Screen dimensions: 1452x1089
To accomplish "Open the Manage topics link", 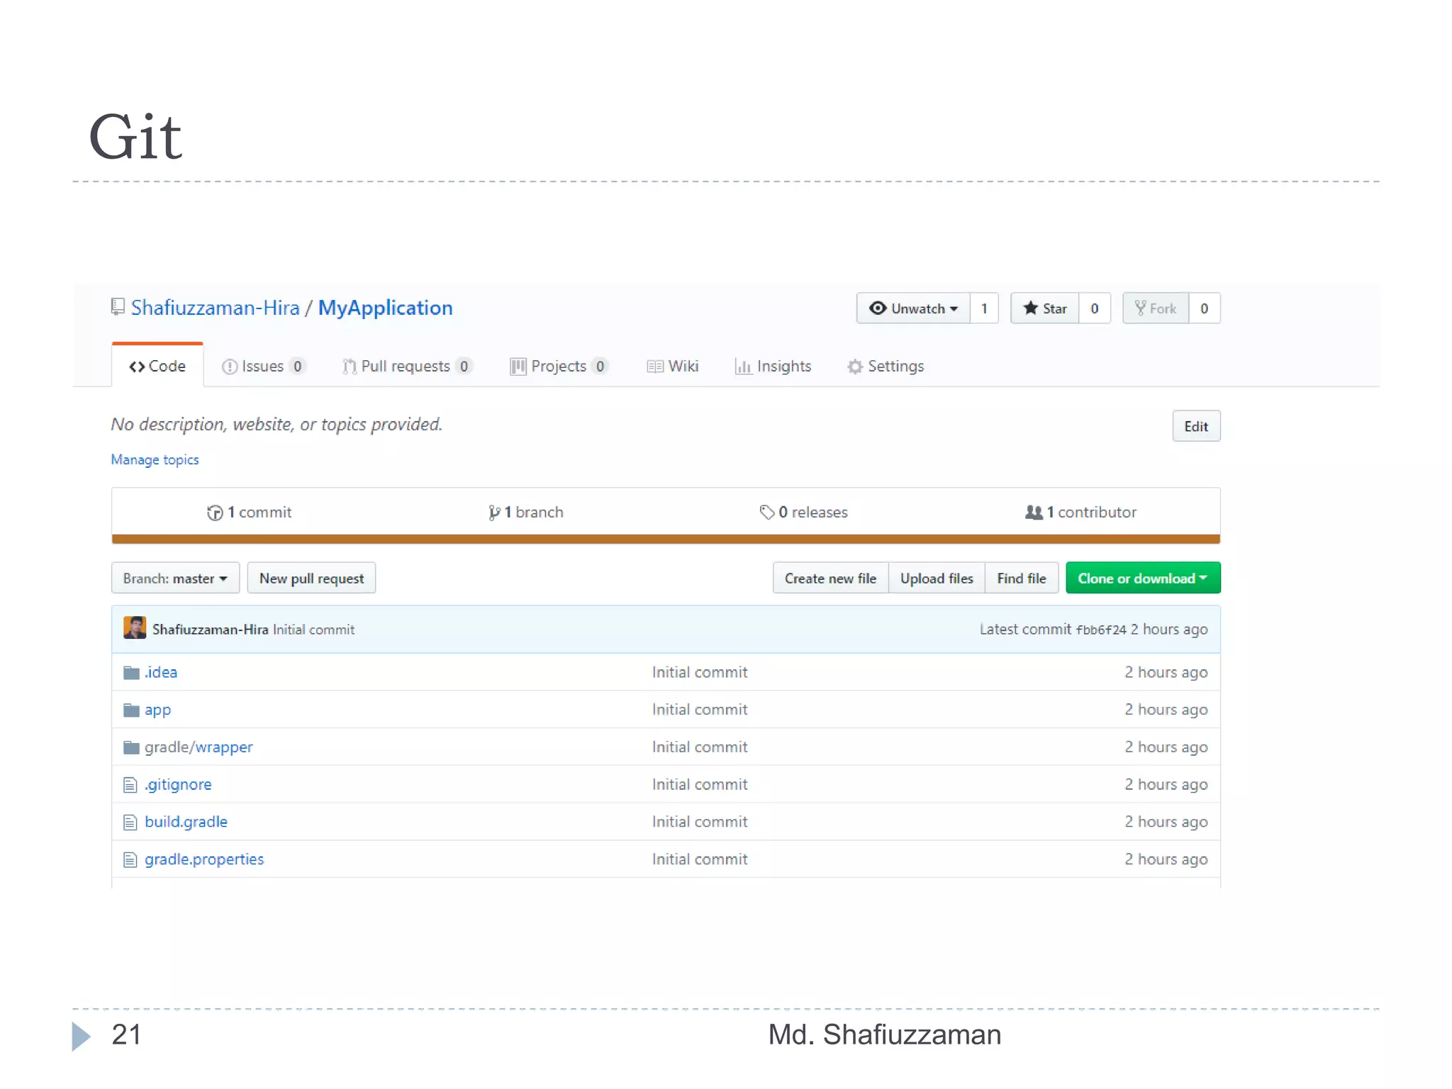I will [x=155, y=459].
